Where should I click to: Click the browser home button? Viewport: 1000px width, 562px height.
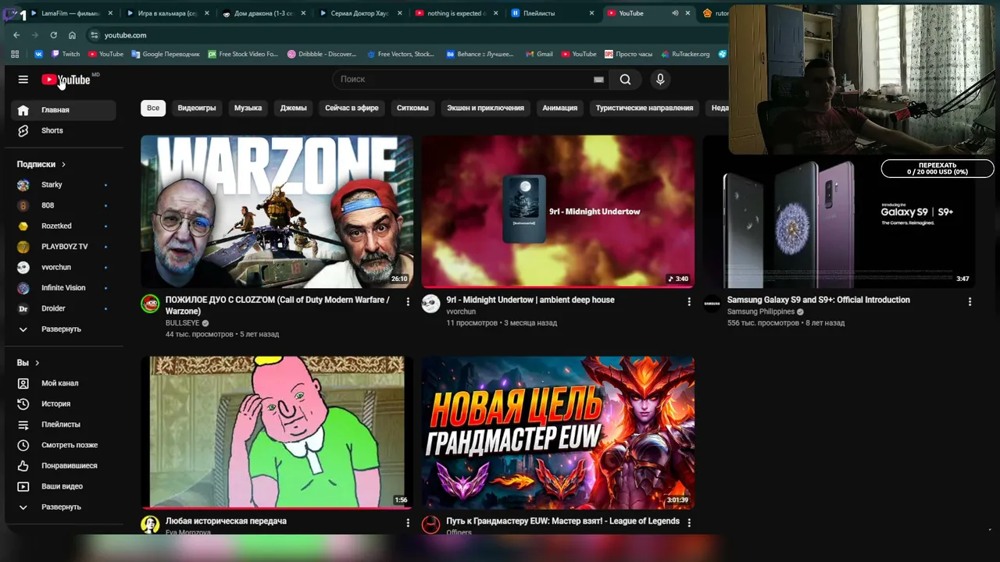click(x=72, y=35)
